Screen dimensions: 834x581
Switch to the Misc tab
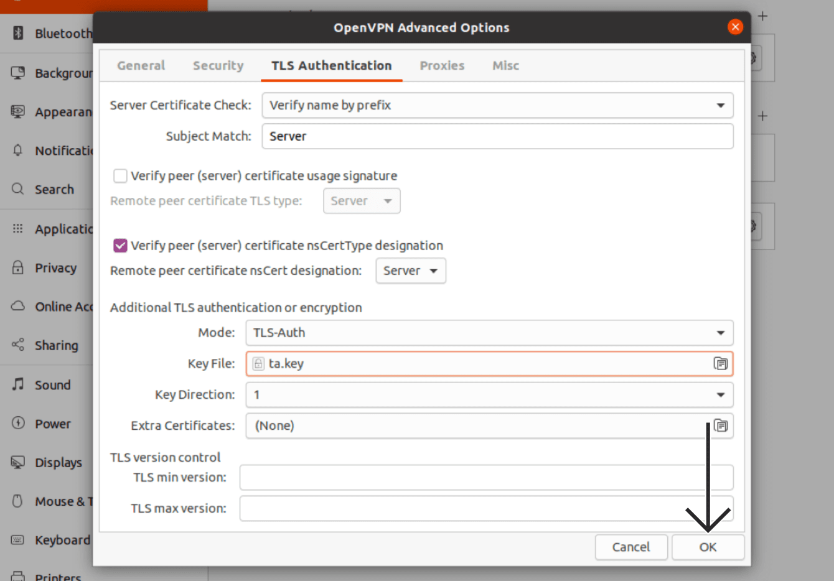pos(505,65)
